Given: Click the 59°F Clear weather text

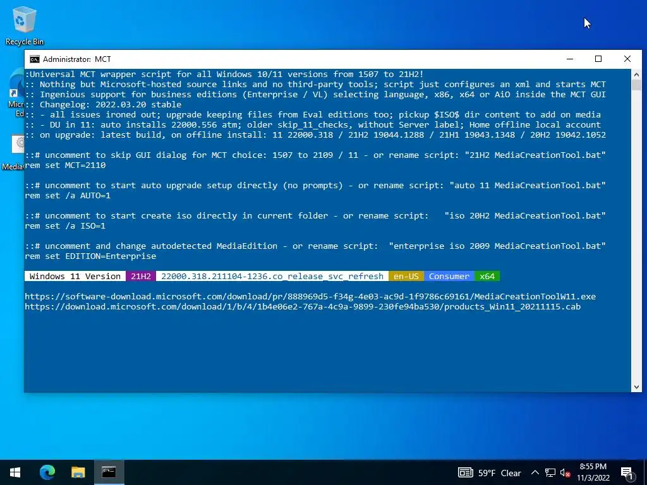Looking at the screenshot, I should coord(499,473).
